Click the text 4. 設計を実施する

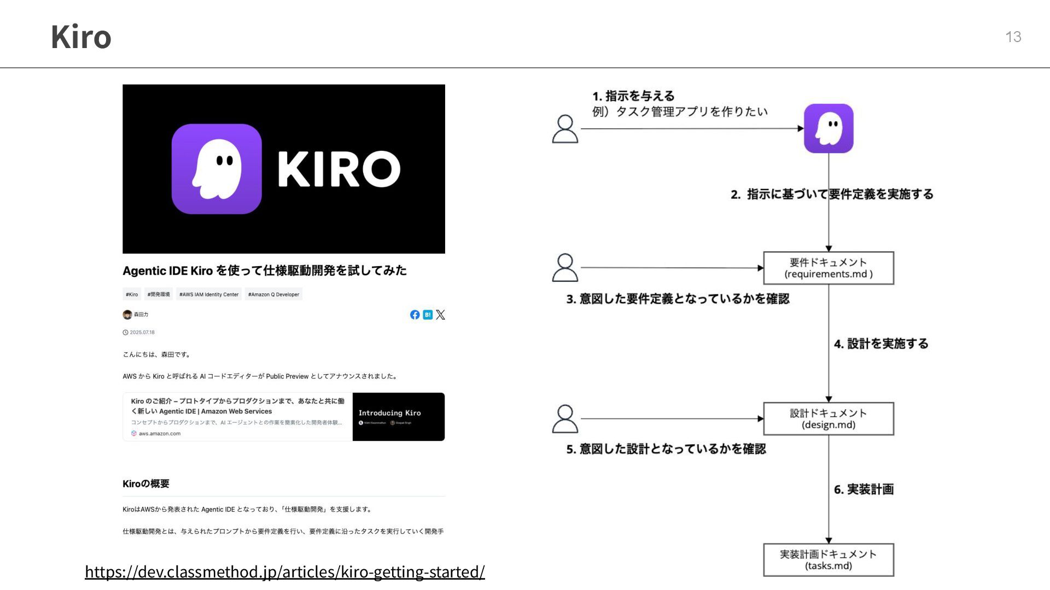coord(881,344)
